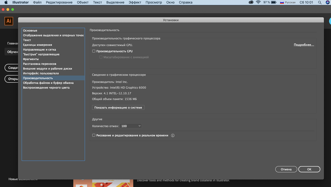Open Siri from menu bar
The height and width of the screenshot is (187, 331).
coord(327,2)
